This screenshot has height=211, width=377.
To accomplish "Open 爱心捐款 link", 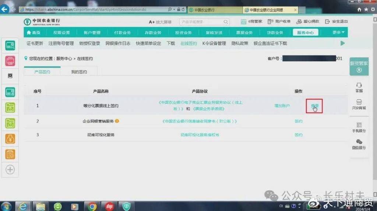I will [x=307, y=22].
